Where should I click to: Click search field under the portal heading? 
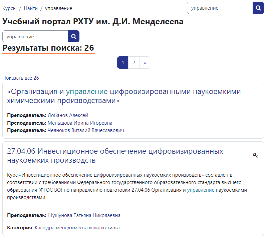tap(35, 36)
